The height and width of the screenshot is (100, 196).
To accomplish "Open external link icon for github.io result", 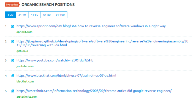I will (x=13, y=41).
